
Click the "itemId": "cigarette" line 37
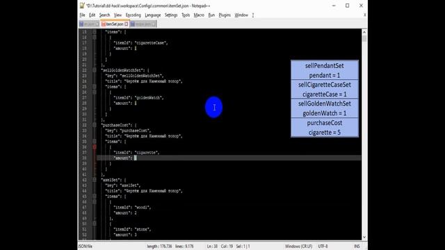[x=136, y=153]
